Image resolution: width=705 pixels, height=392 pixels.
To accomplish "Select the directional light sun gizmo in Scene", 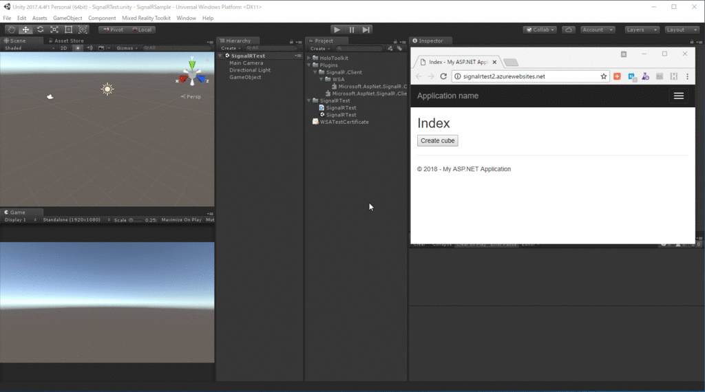I will pos(107,89).
